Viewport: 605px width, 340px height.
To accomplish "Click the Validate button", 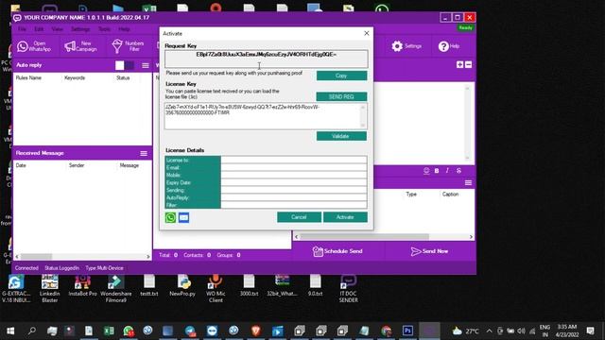I will point(341,136).
